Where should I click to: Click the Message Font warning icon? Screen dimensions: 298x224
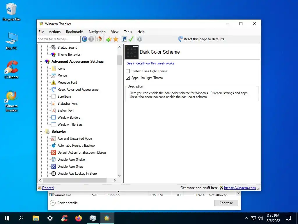point(54,83)
